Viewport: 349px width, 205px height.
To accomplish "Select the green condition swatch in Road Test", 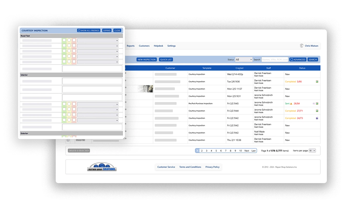I will tap(64, 40).
